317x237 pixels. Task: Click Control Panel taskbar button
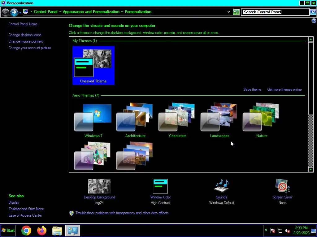(73, 230)
